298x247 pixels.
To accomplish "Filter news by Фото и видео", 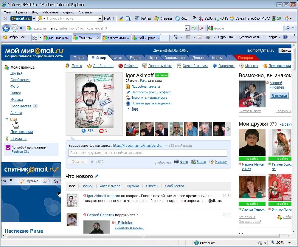I will click(x=110, y=186).
